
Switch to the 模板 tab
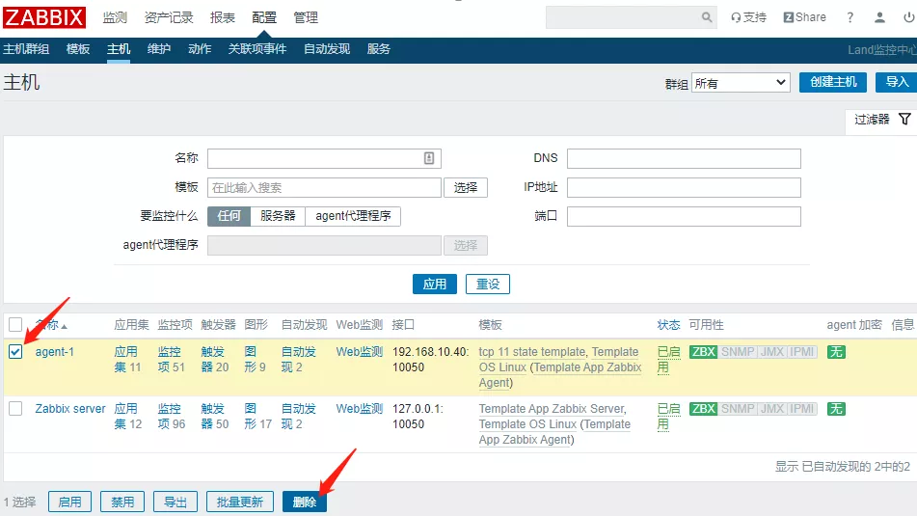coord(78,49)
